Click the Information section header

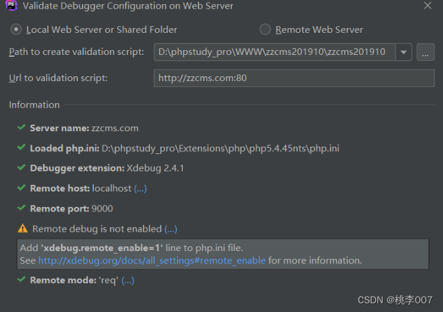[x=34, y=104]
